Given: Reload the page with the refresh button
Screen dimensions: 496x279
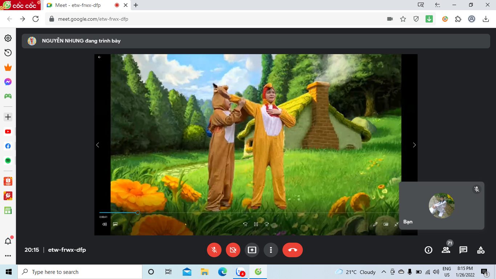Looking at the screenshot, I should click(36, 19).
